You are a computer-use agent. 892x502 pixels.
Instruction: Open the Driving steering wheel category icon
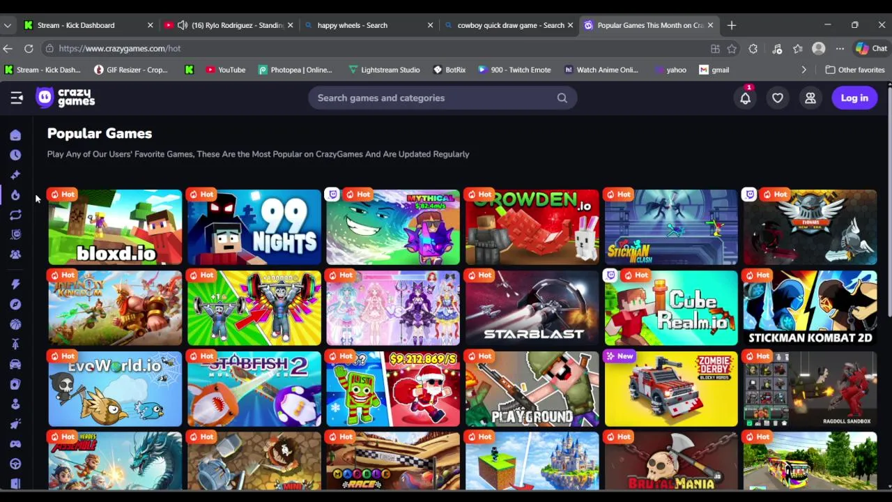coord(15,464)
